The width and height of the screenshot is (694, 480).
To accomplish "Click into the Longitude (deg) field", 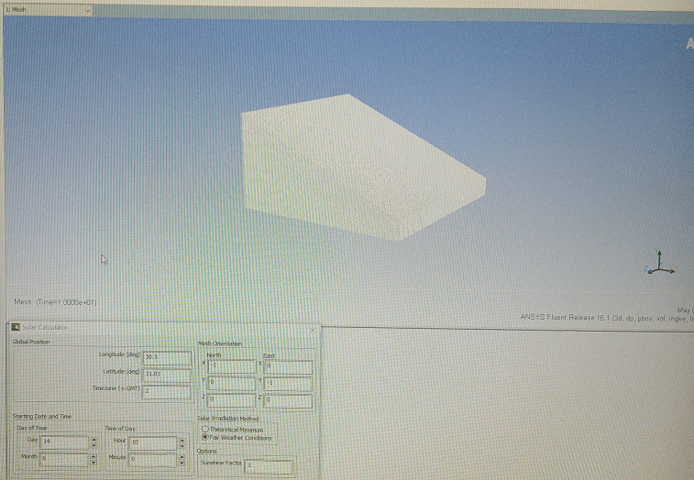I will click(167, 357).
